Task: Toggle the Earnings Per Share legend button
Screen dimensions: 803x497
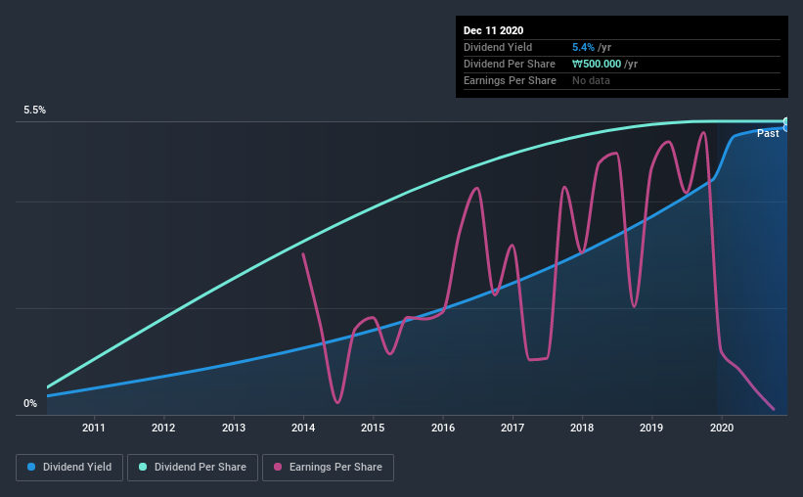Action: click(328, 468)
